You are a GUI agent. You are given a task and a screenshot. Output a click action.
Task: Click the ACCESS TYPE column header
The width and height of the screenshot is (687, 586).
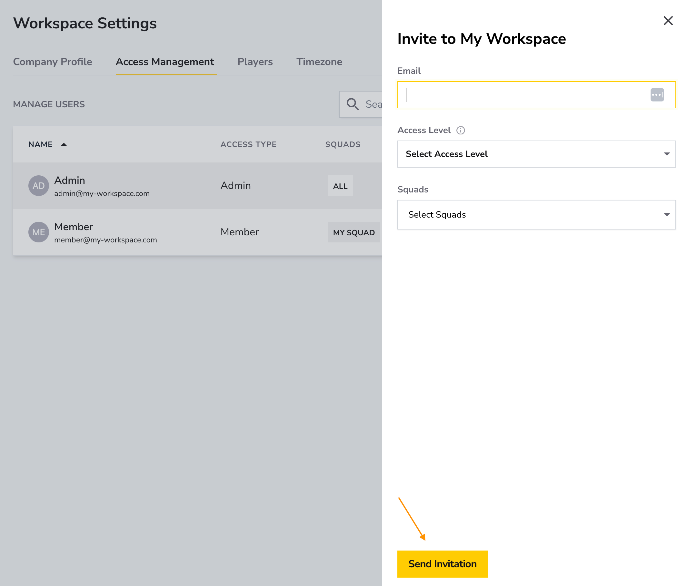tap(248, 144)
